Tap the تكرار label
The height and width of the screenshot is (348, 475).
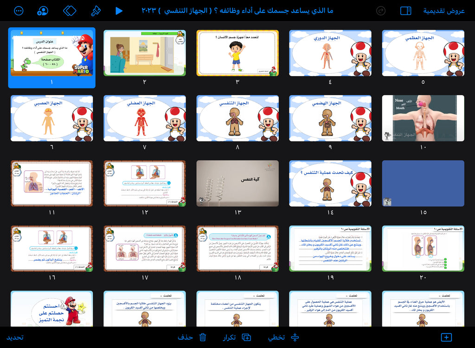coord(229,337)
